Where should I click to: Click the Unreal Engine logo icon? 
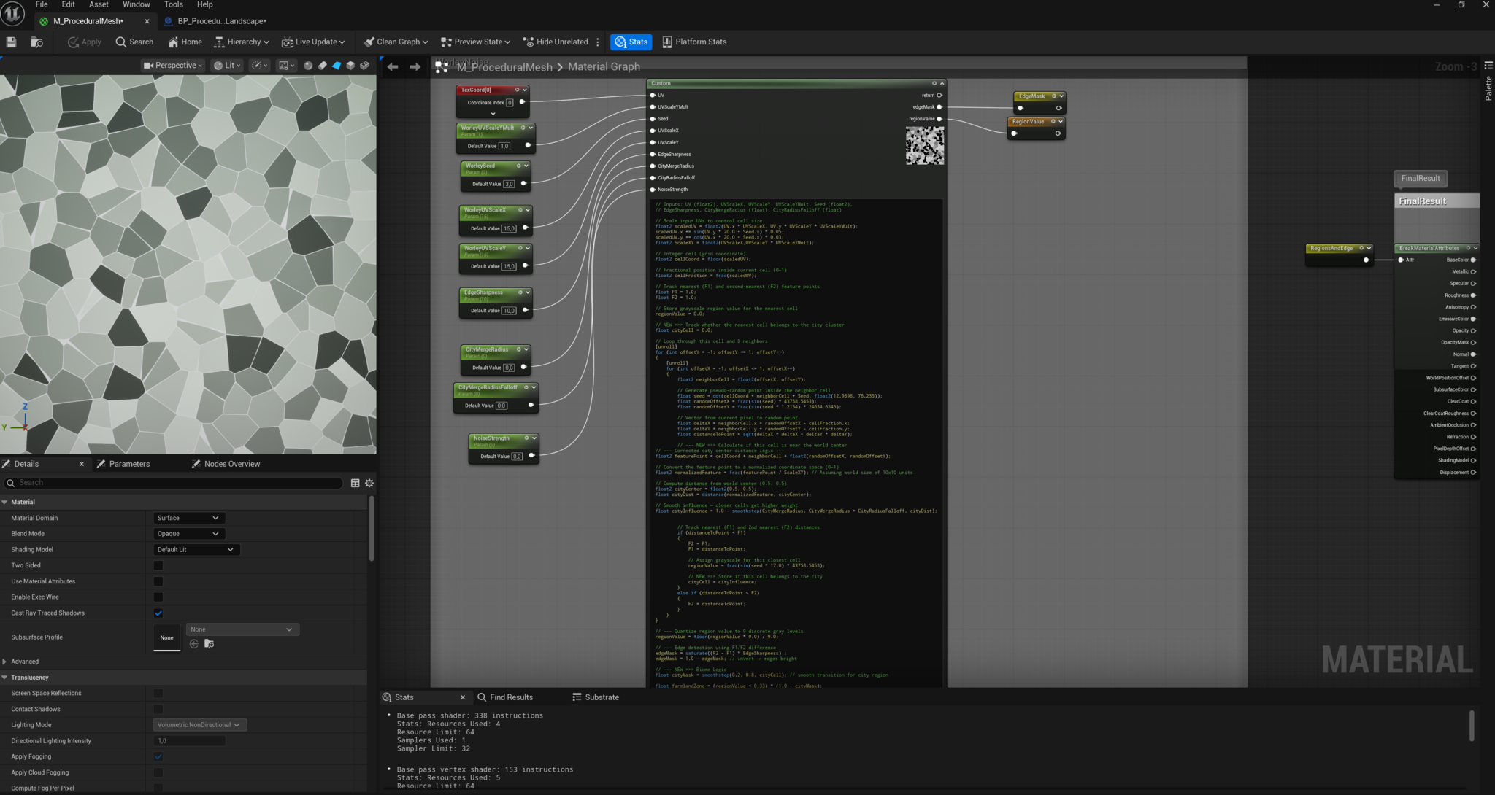(13, 13)
